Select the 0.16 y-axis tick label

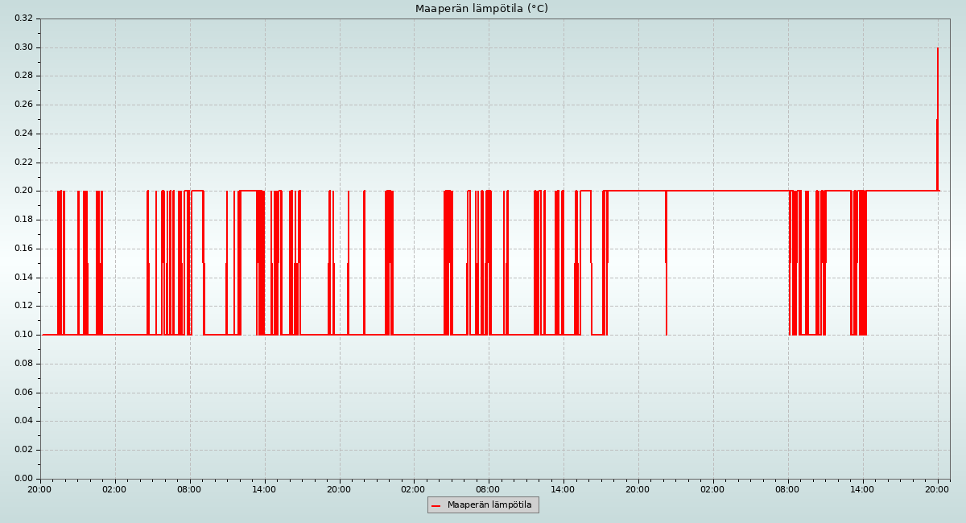coord(23,249)
